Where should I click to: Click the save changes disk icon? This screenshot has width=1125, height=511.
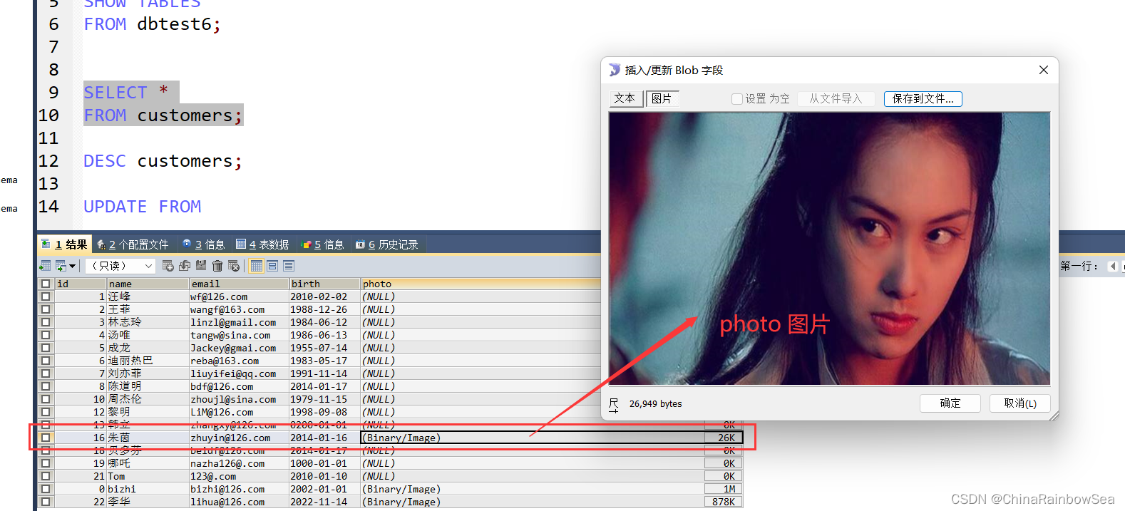[x=201, y=266]
